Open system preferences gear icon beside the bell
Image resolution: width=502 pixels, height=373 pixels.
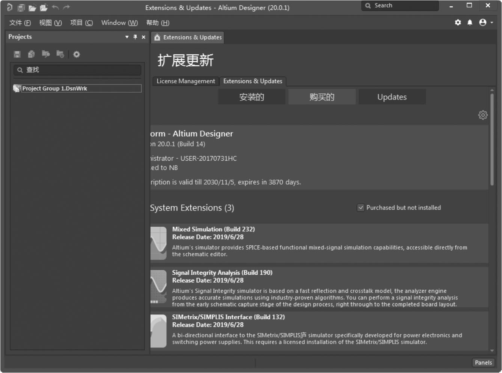point(458,23)
